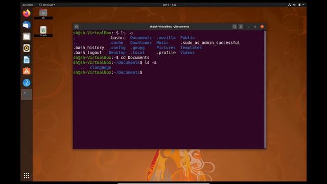Click 'clanguage' directory in terminal output
Image resolution: width=327 pixels, height=184 pixels.
[x=101, y=67]
